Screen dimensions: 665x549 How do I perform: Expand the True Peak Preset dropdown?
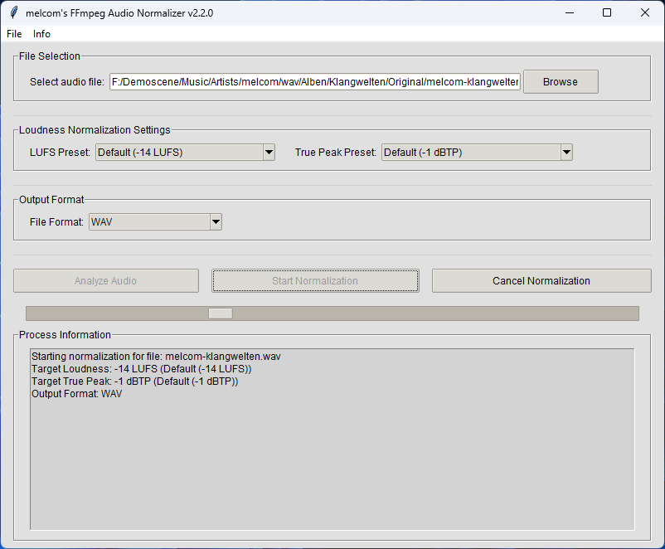[x=566, y=152]
